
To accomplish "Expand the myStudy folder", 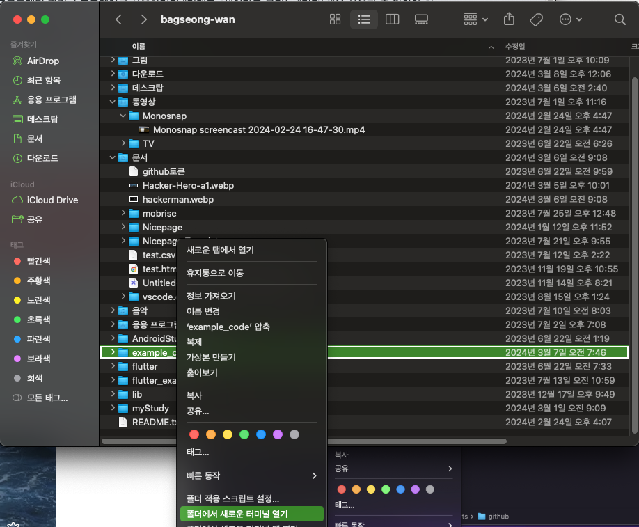I will pyautogui.click(x=113, y=408).
